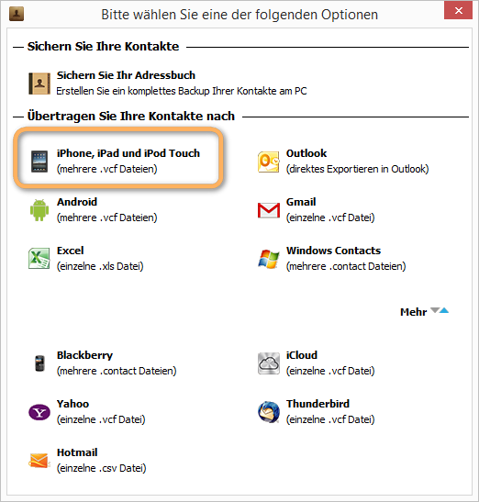Viewport: 479px width, 502px height.
Task: Click the Mehr label
Action: (x=413, y=312)
